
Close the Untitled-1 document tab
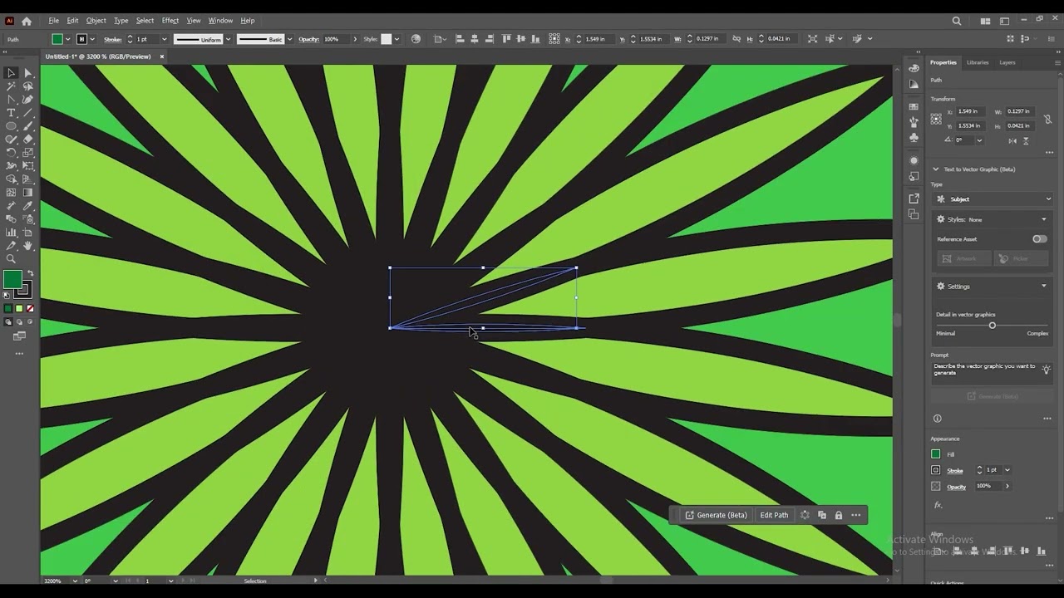(x=161, y=56)
